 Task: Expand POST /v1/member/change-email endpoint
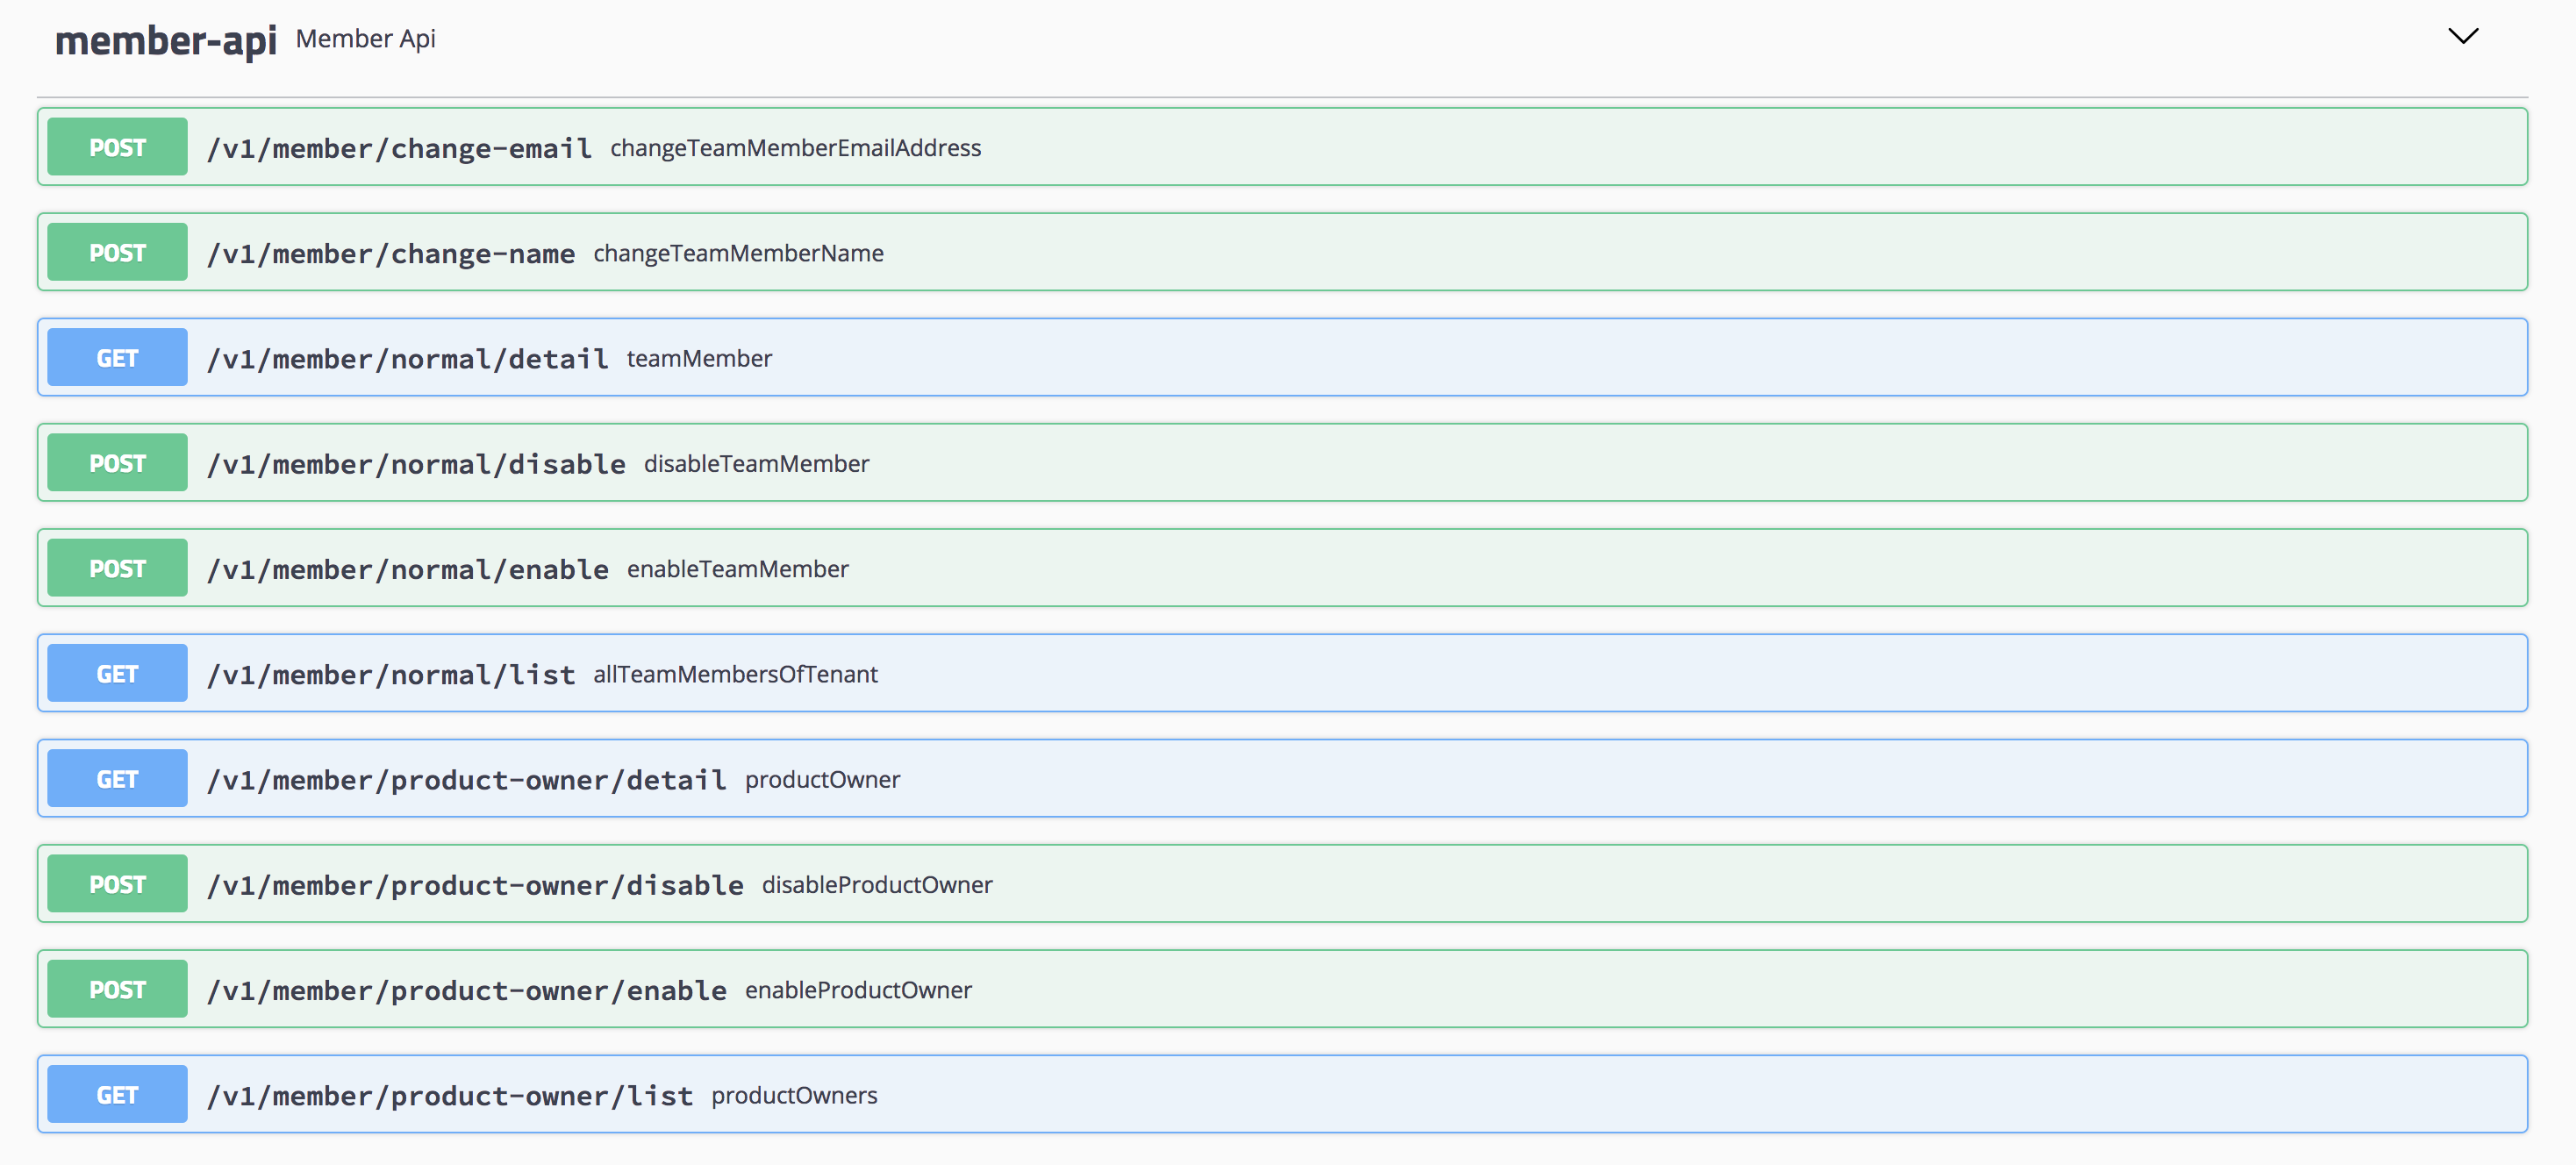coord(398,148)
